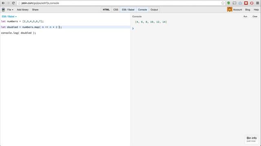261x146 pixels.
Task: Open the Account link
Action: pos(237,10)
